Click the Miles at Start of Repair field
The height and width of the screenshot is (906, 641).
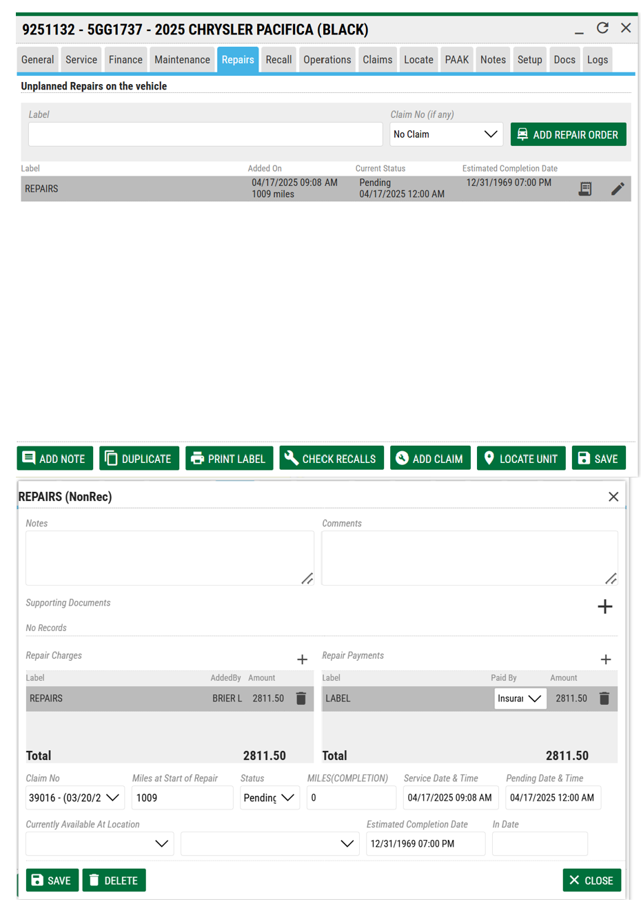tap(182, 798)
